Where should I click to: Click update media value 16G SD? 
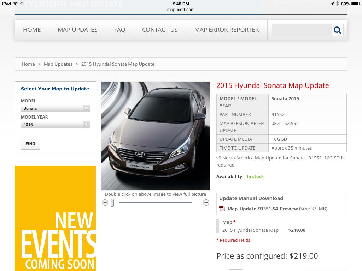pos(279,139)
